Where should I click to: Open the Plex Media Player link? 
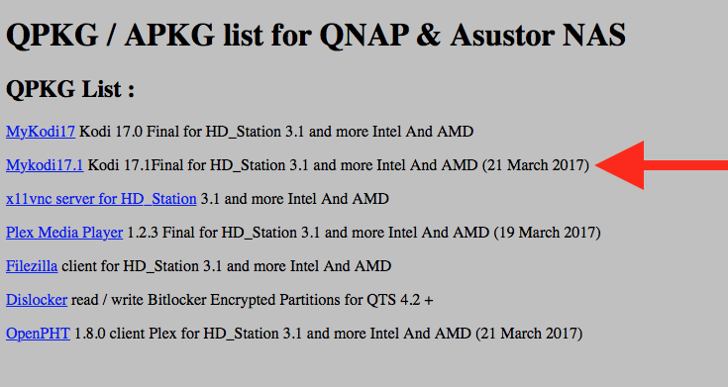coord(64,233)
